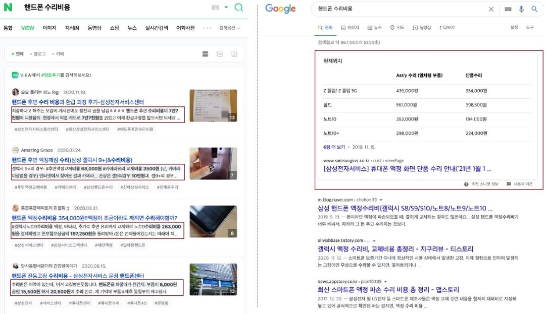Start Google voice search microphone
Screen dimensions: 546x314
[521, 9]
